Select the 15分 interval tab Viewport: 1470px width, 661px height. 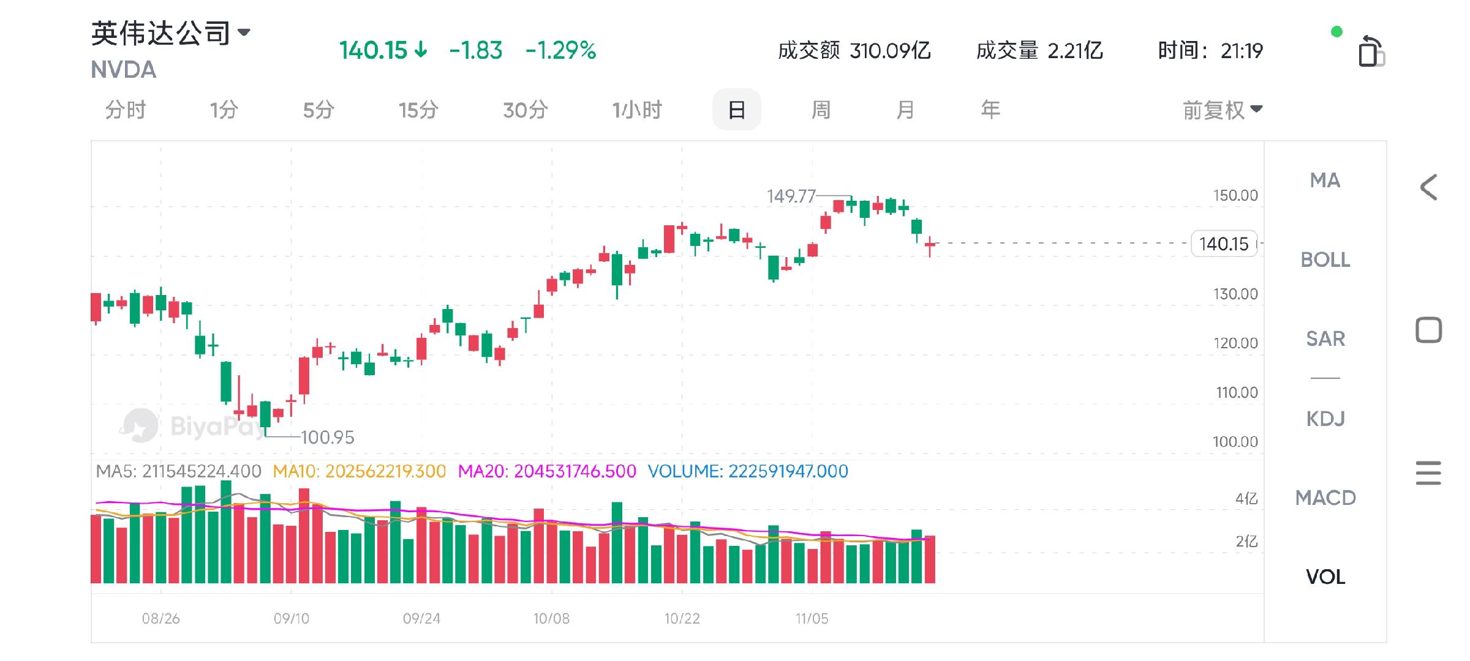[x=418, y=110]
